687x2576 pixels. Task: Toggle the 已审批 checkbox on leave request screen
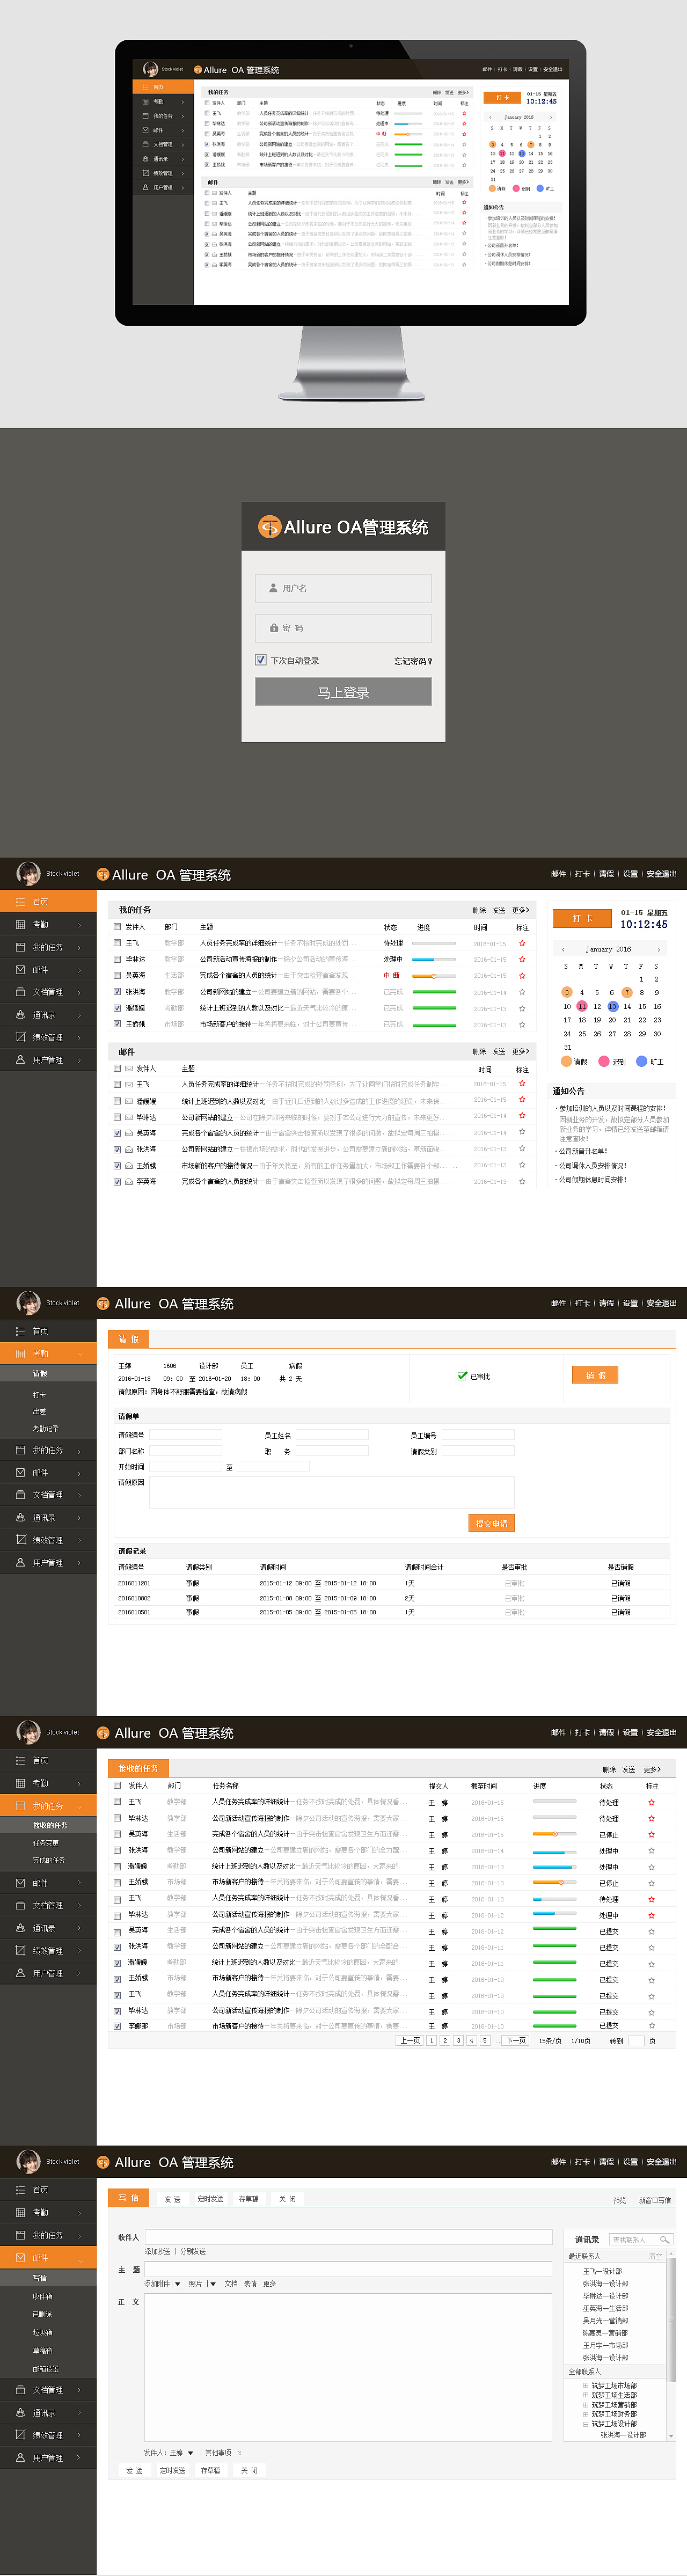coord(462,1376)
